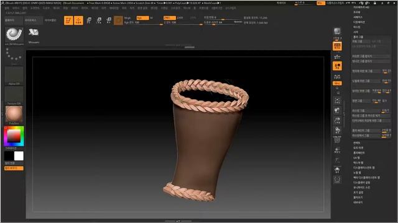This screenshot has height=223, width=398.
Task: Pick a hue in the color picker square
Action: click(14, 136)
